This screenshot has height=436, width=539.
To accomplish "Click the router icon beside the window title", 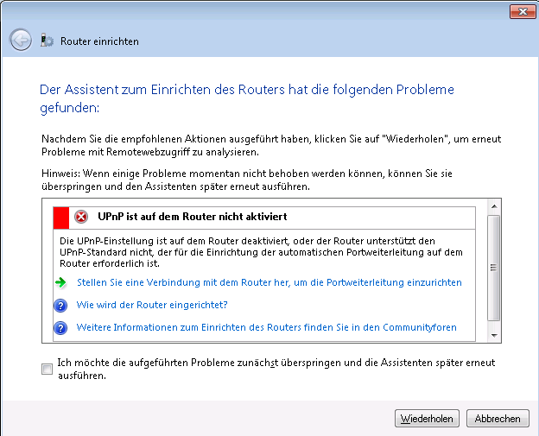I will point(47,41).
